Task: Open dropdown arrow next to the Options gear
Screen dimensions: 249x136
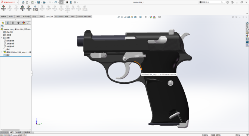Action: [x=77, y=2]
